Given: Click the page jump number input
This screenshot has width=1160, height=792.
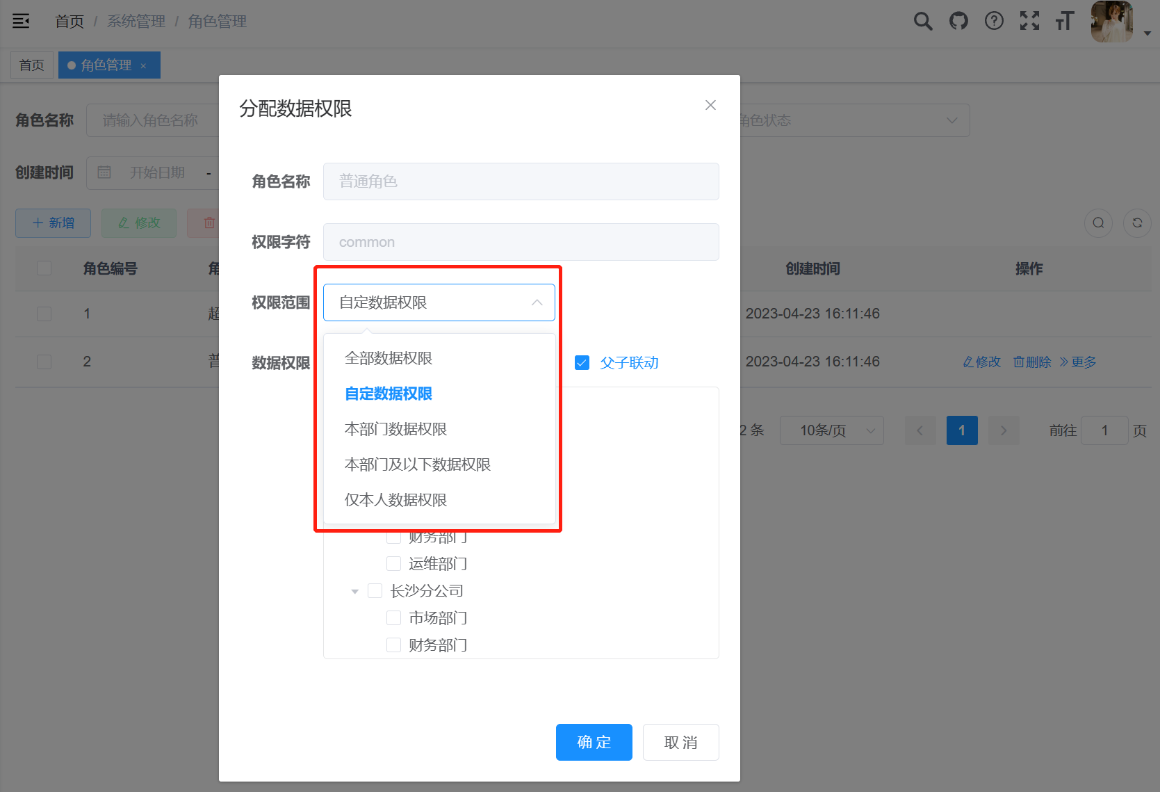Looking at the screenshot, I should [x=1104, y=430].
